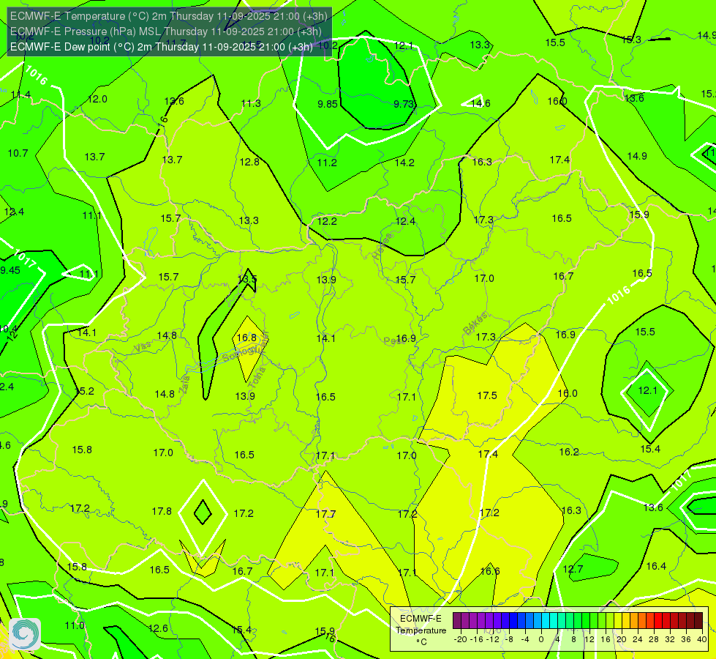Click the dark maroon 40 swatch in legend
716x659 pixels.
(698, 621)
